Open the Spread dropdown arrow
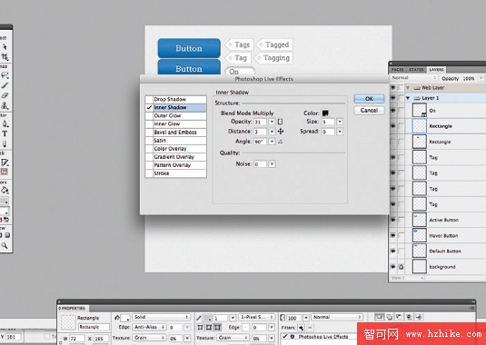Image resolution: width=486 pixels, height=345 pixels. pyautogui.click(x=340, y=132)
